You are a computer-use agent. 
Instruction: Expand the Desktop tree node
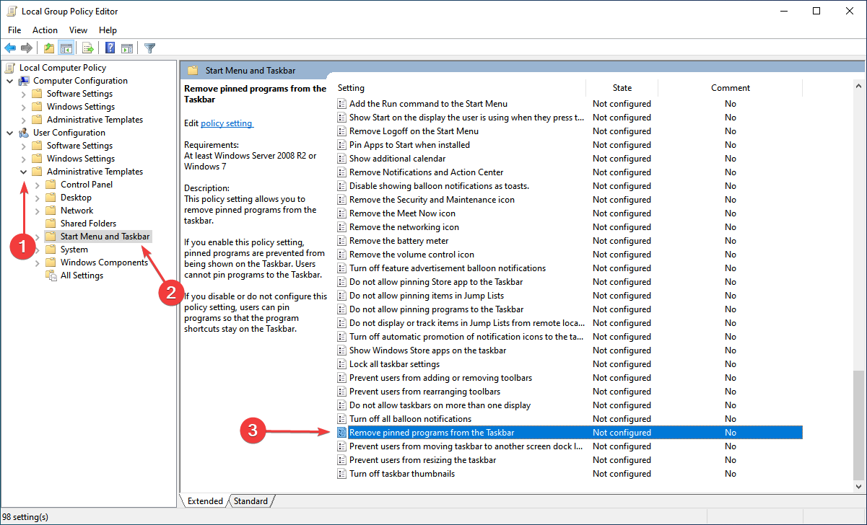[38, 198]
